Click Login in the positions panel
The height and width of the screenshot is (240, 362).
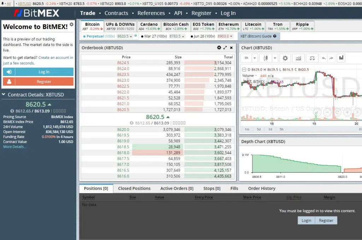(x=306, y=220)
